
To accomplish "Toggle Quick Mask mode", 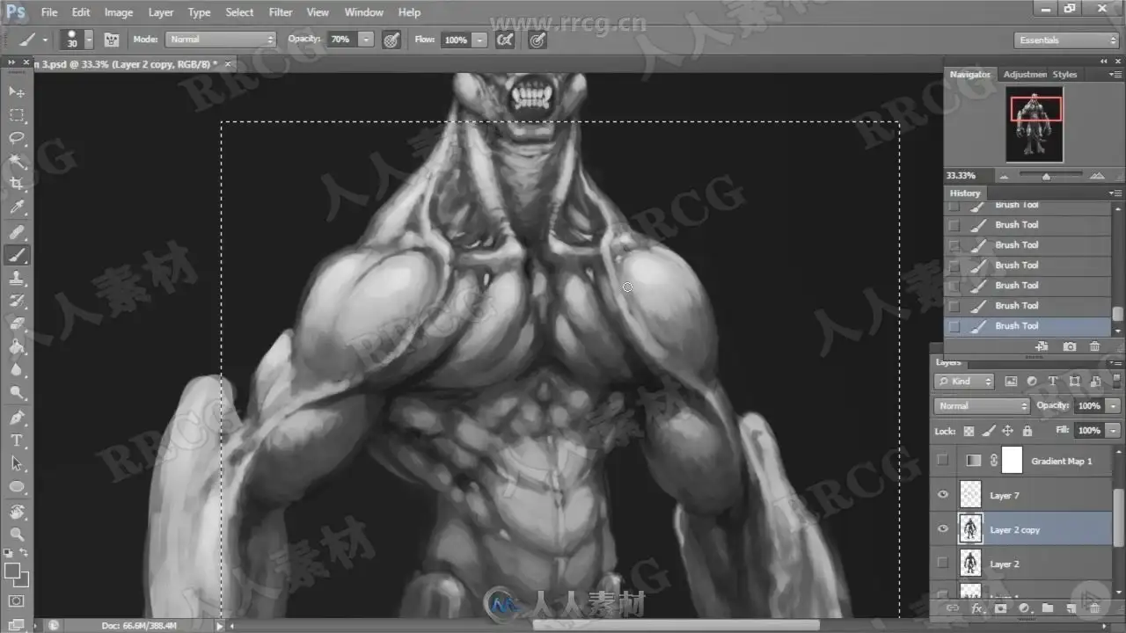I will pyautogui.click(x=17, y=601).
